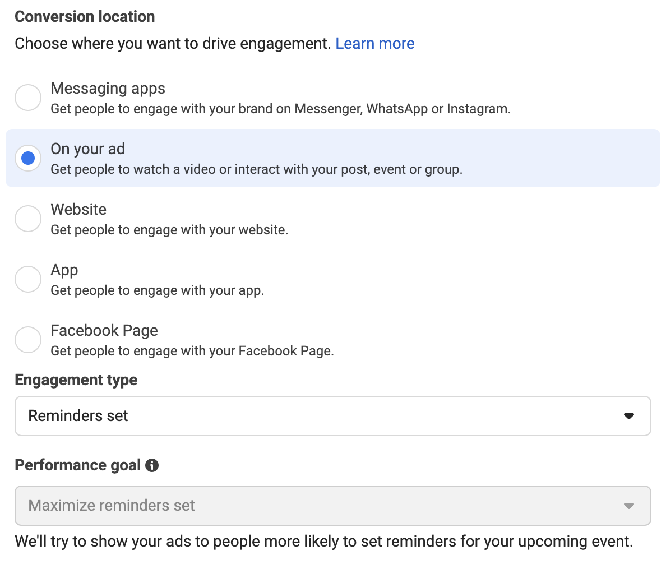The width and height of the screenshot is (666, 564).
Task: Click the 'Get people to engage with your Facebook Page.' text
Action: click(x=192, y=351)
